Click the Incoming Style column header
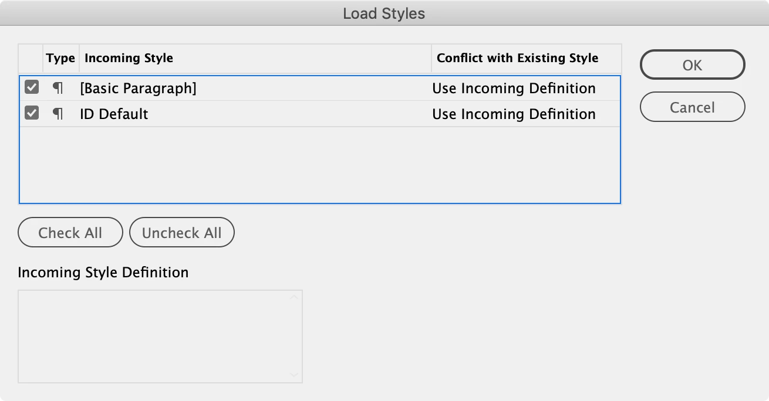The image size is (769, 401). (129, 58)
